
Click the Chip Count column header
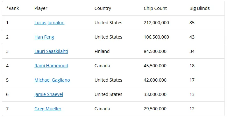(155, 8)
